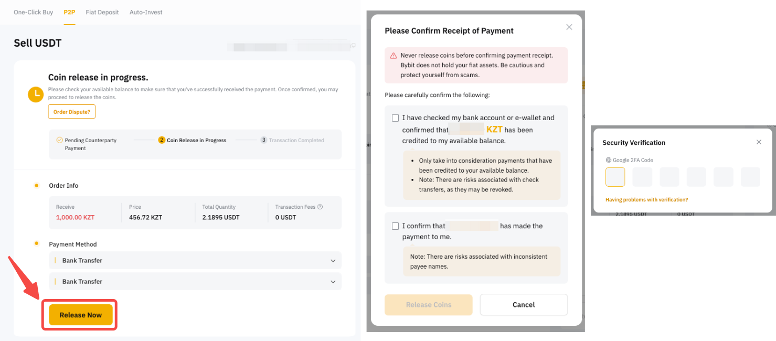The width and height of the screenshot is (776, 341).
Task: Open the Fiat Deposit tab
Action: (102, 12)
